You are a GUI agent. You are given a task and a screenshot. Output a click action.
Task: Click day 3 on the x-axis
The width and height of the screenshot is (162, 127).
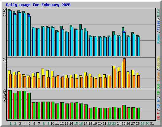click(20, 124)
